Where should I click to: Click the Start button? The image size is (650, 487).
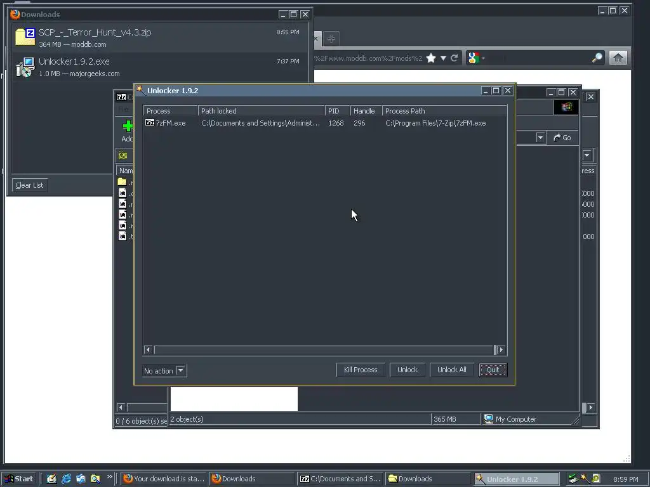point(18,479)
